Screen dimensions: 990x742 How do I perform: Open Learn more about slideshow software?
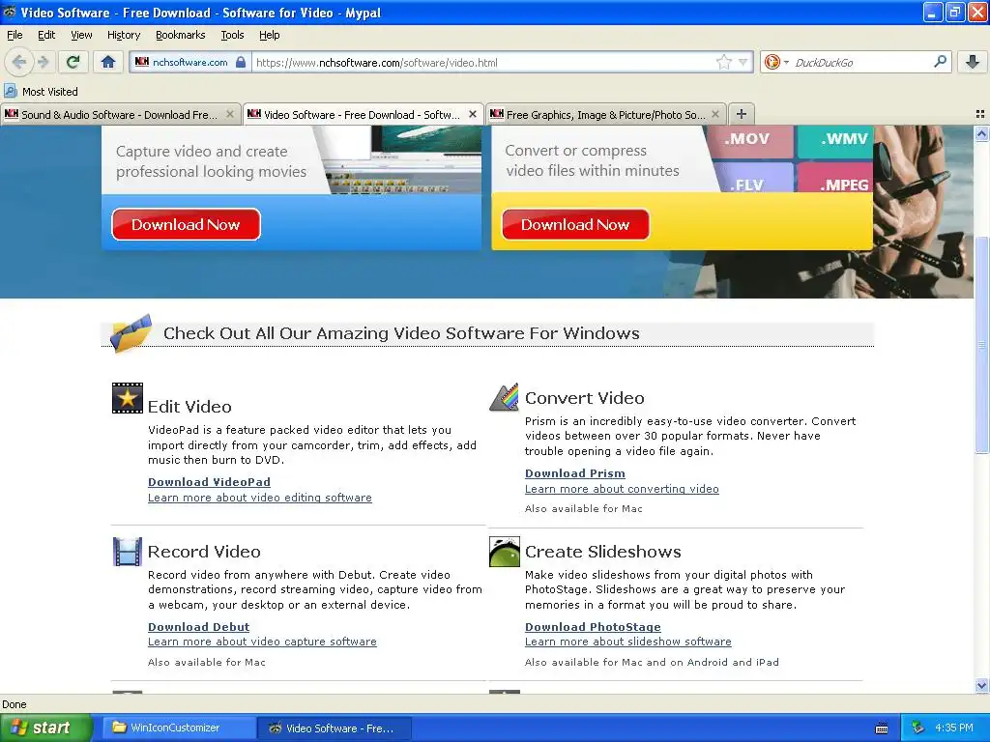pyautogui.click(x=628, y=642)
